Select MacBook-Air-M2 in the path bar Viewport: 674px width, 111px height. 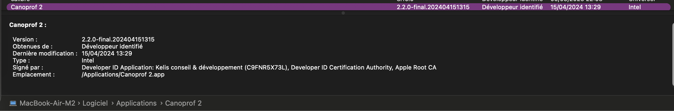point(47,103)
